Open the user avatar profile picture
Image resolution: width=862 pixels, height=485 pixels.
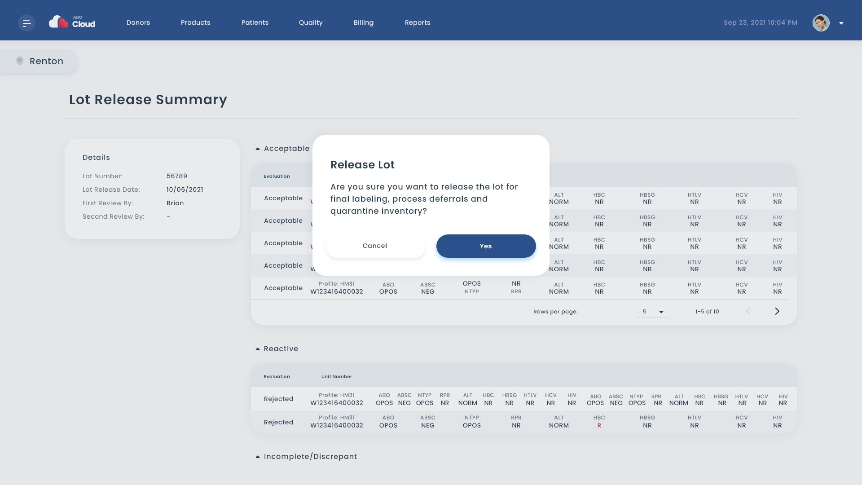(821, 23)
